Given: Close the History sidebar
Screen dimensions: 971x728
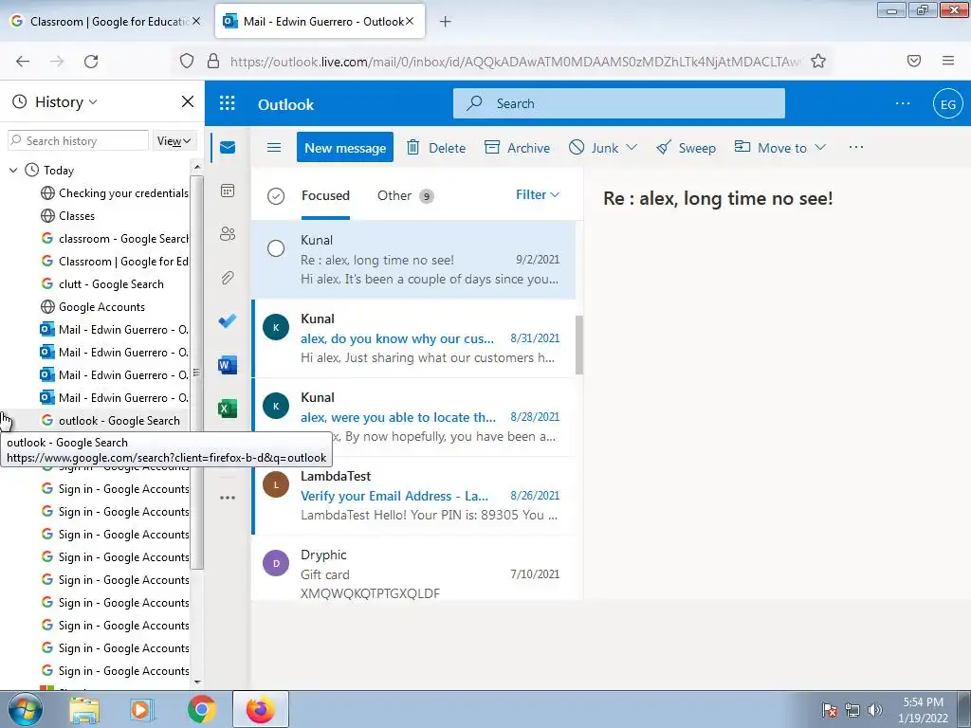Looking at the screenshot, I should click(188, 101).
